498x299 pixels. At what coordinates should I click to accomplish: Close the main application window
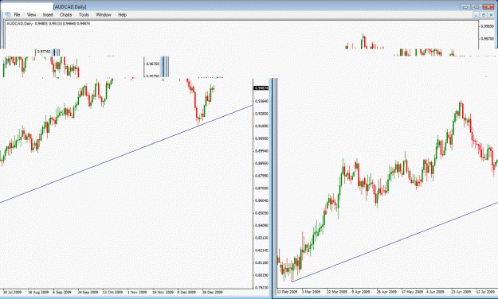488,6
